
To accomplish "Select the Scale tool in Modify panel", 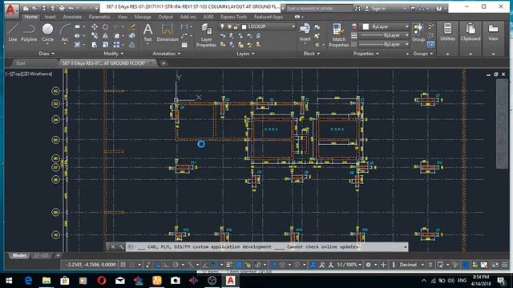I will (105, 45).
